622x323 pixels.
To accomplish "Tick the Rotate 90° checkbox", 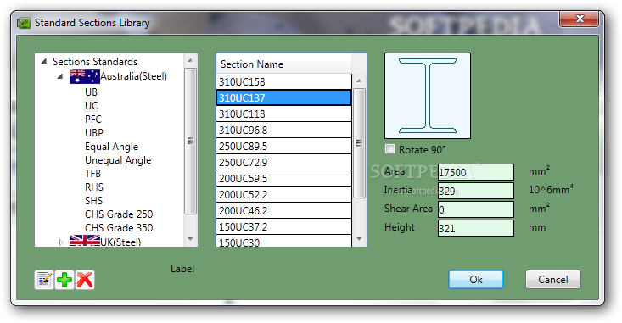I will point(390,149).
